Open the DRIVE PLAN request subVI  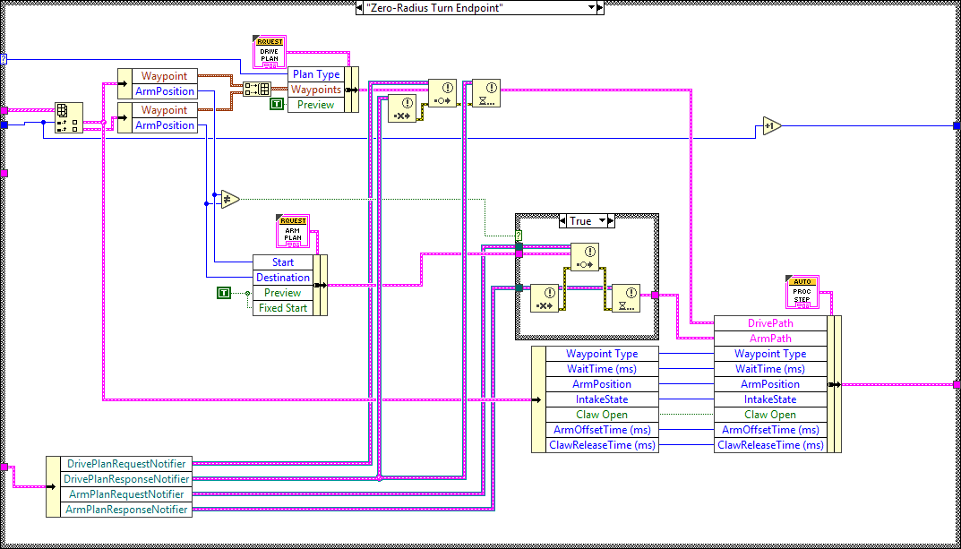269,50
